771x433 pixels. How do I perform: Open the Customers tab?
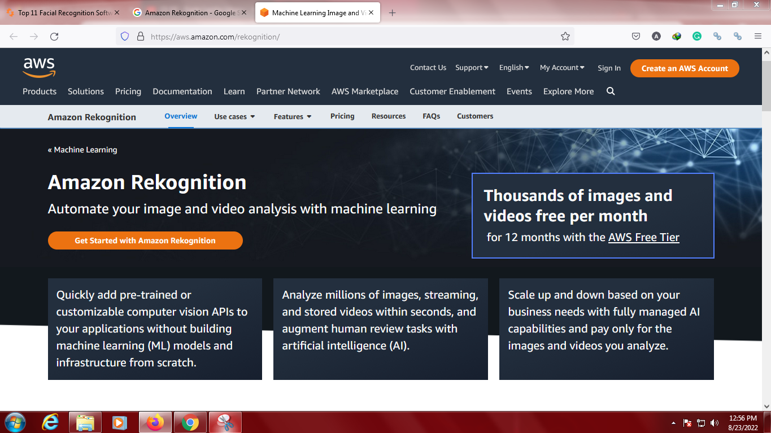click(475, 116)
